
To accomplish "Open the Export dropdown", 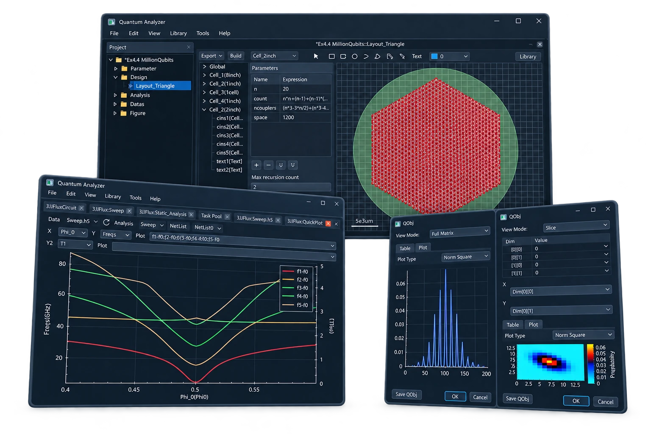I will [212, 56].
